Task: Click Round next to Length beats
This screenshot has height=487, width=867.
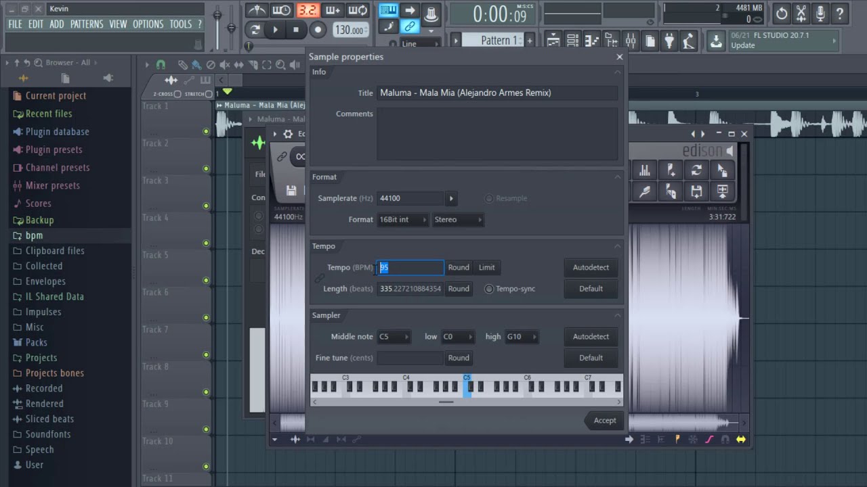Action: click(459, 289)
